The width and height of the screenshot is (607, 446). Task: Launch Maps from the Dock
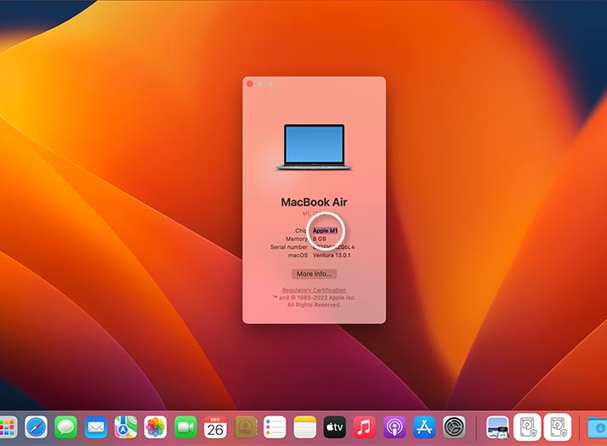click(x=126, y=427)
